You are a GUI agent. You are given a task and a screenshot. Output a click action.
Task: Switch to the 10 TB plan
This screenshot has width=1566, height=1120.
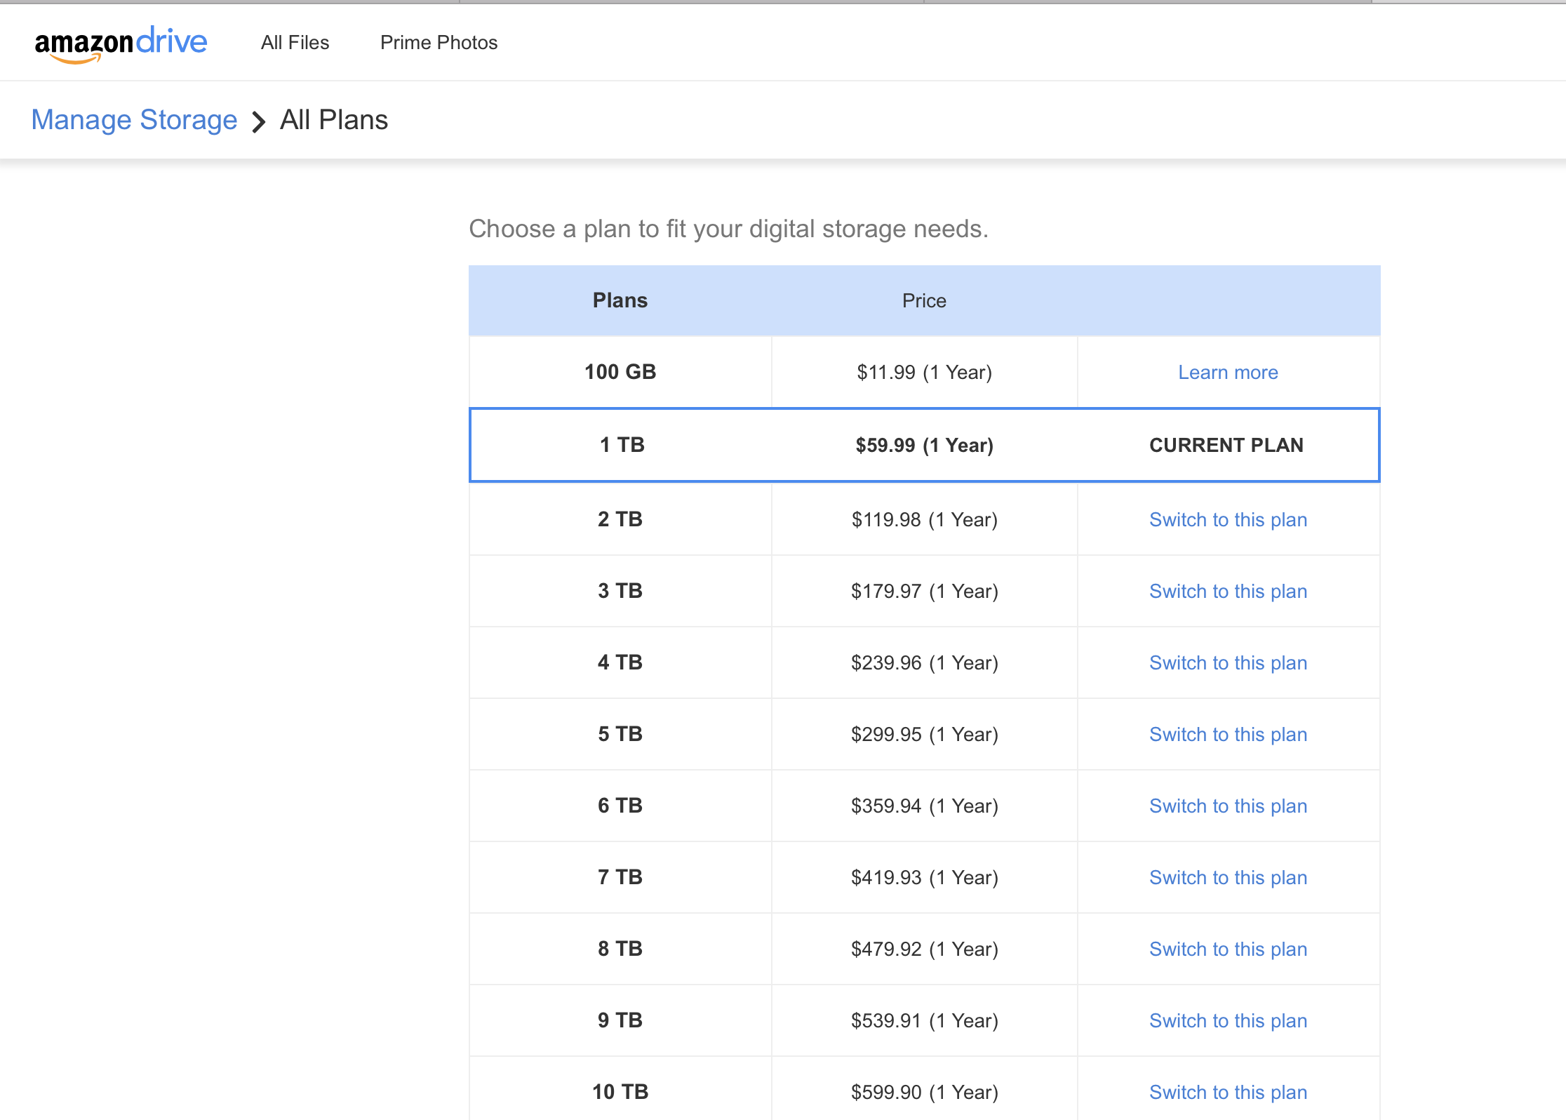[x=1227, y=1093]
